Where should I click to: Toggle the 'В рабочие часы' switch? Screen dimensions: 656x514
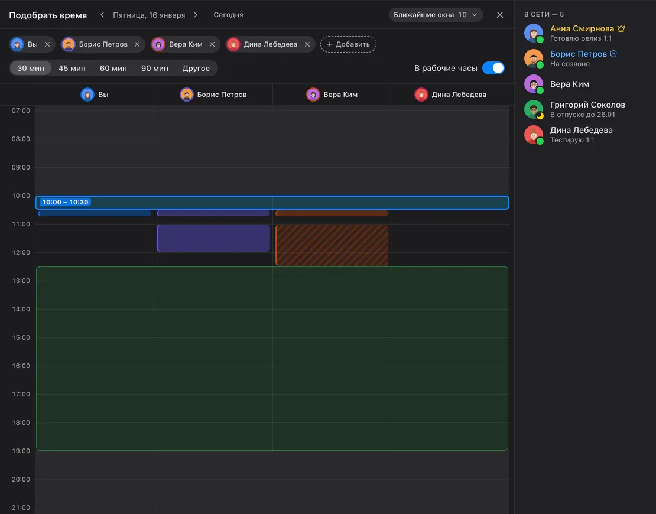pyautogui.click(x=493, y=68)
